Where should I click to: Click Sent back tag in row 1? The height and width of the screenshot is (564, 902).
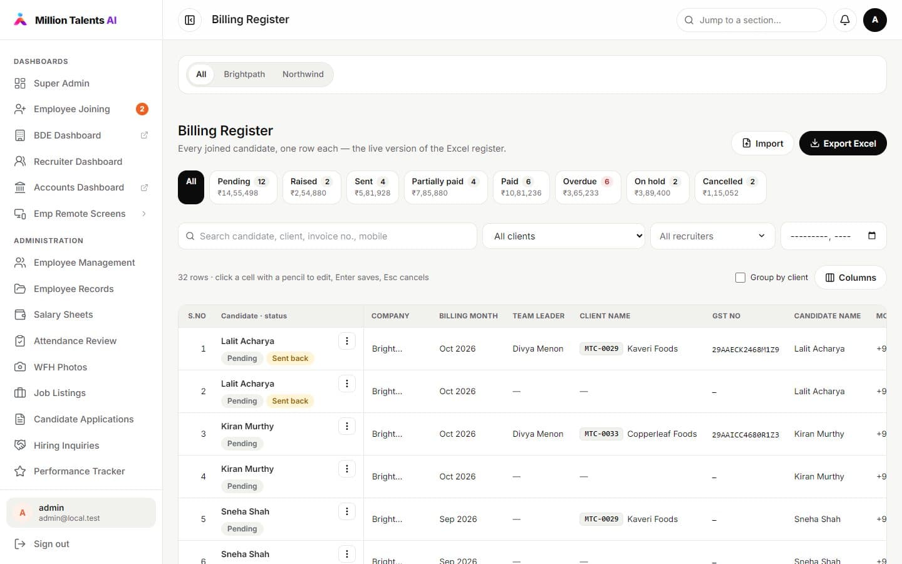point(290,358)
